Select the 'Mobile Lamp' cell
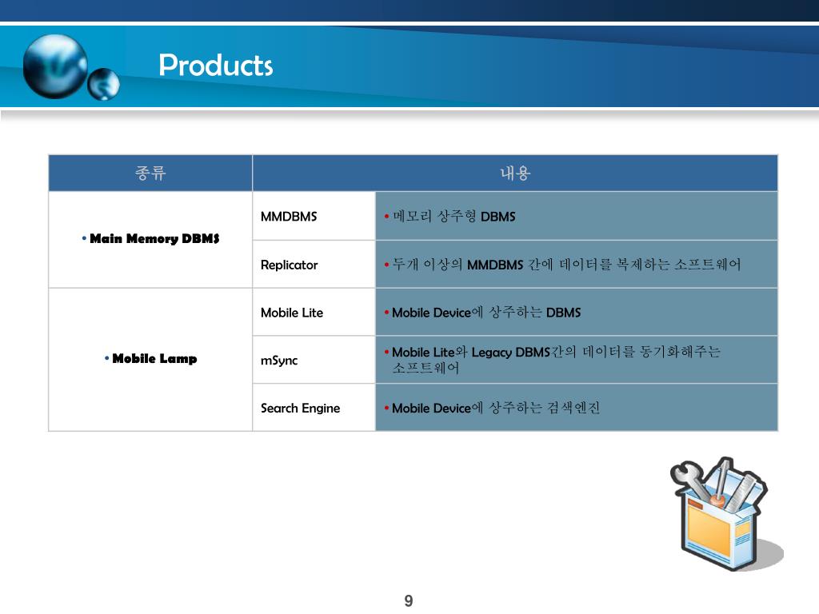Image resolution: width=819 pixels, height=614 pixels. pos(150,359)
